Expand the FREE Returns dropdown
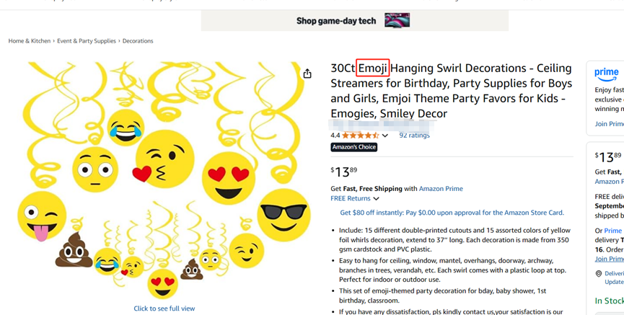 [x=376, y=199]
